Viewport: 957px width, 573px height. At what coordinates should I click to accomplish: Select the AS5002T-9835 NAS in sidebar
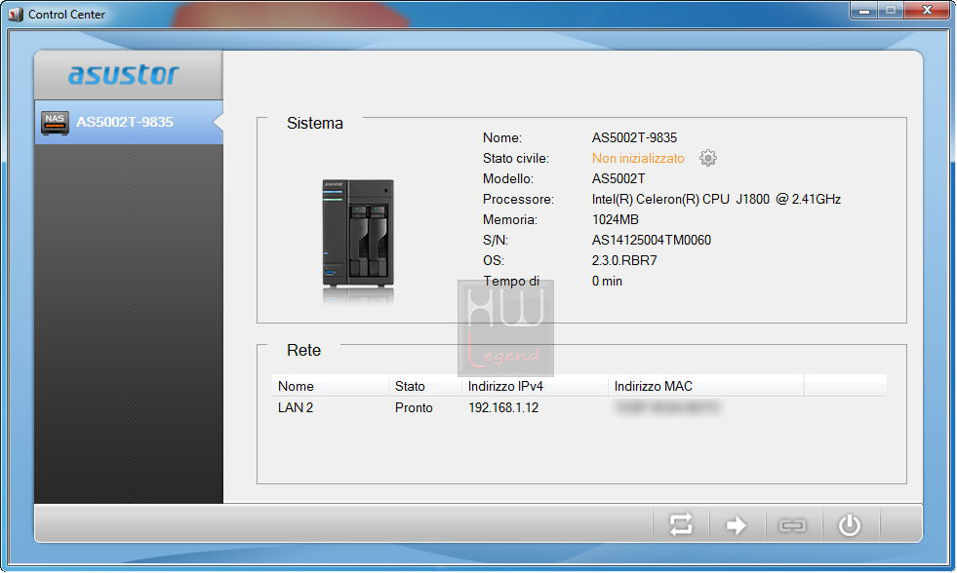pos(128,122)
